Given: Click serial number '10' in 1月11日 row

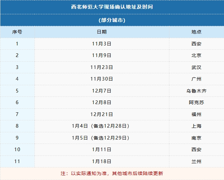Looking at the screenshot, I should tap(17, 150).
